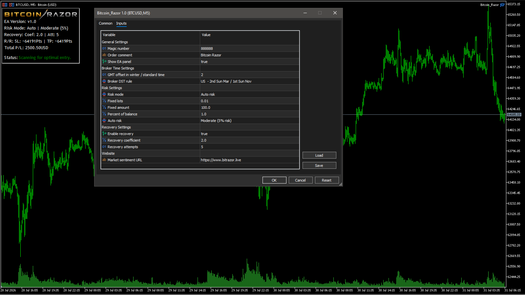The image size is (525, 295).
Task: Cancel the Bitcoin_Razor dialog
Action: [x=301, y=180]
